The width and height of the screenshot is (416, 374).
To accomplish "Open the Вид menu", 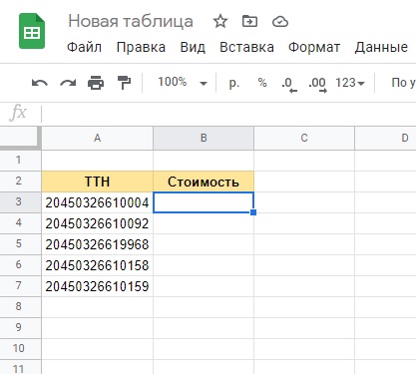I will pyautogui.click(x=193, y=47).
